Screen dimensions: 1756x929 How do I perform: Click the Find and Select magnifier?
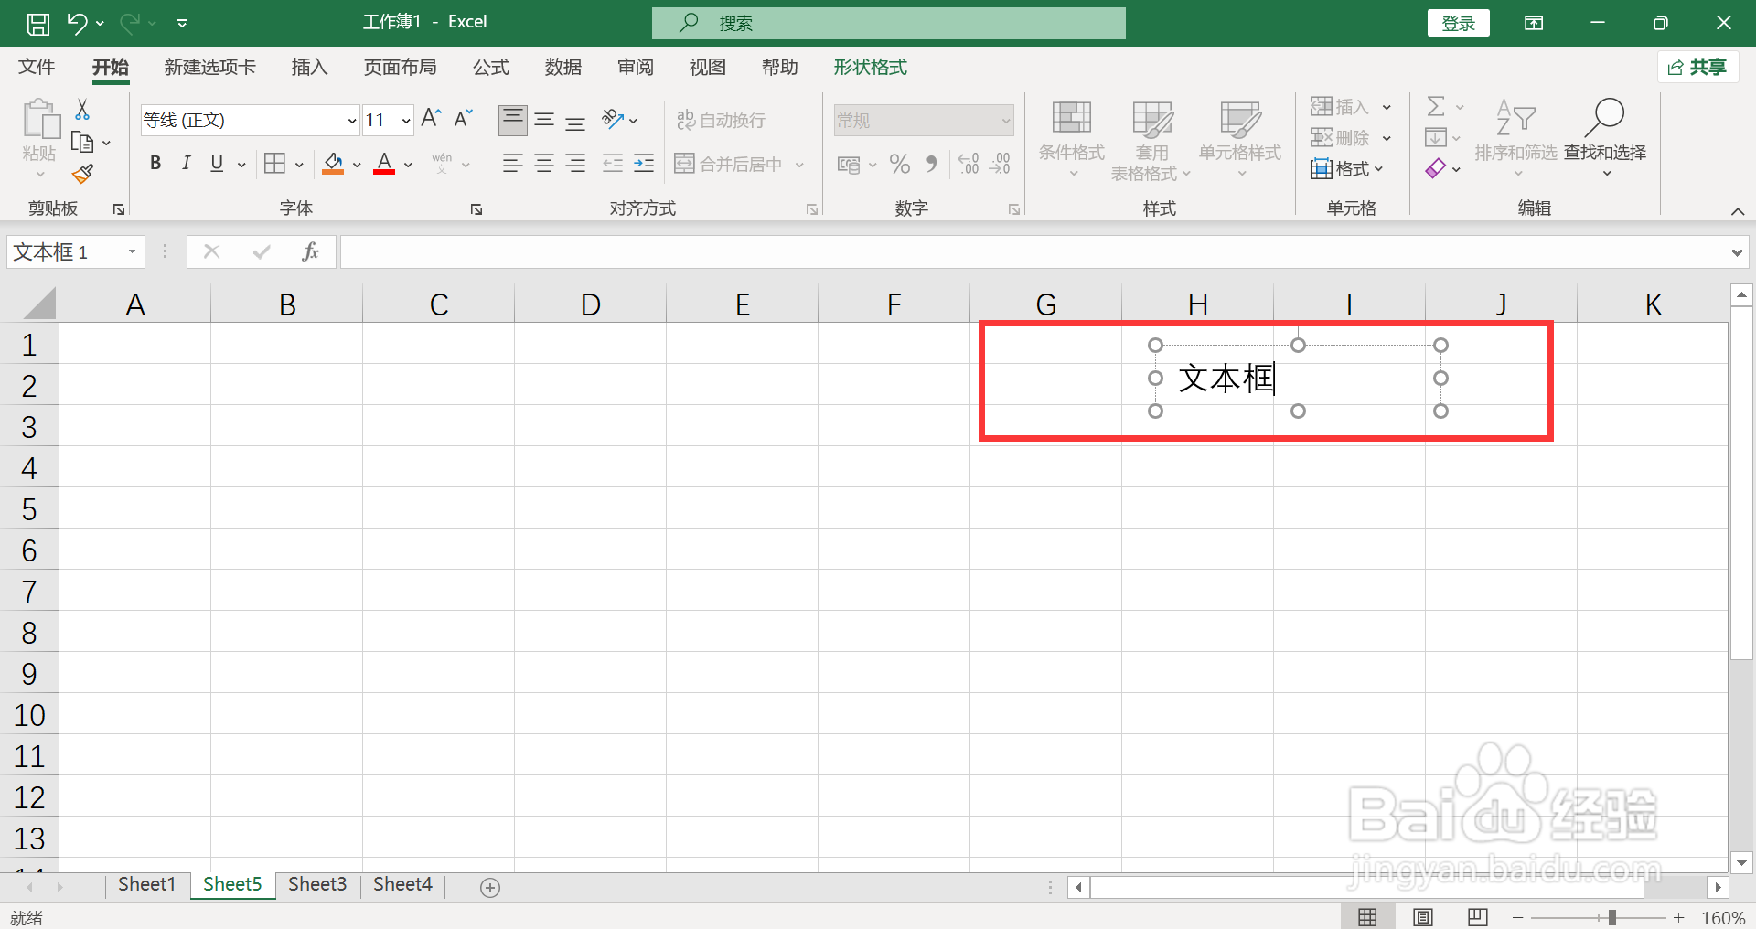1605,117
